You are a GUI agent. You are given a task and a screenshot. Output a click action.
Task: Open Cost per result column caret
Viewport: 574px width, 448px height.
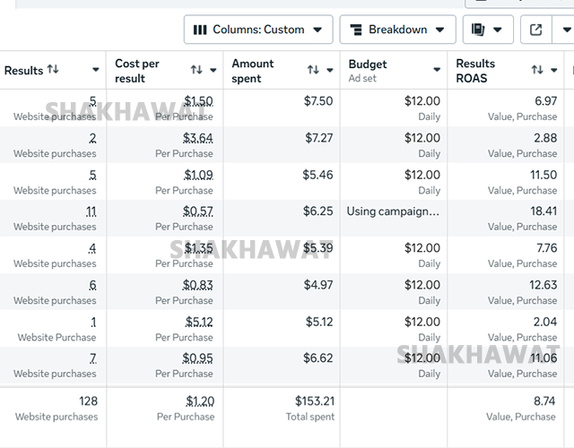213,70
